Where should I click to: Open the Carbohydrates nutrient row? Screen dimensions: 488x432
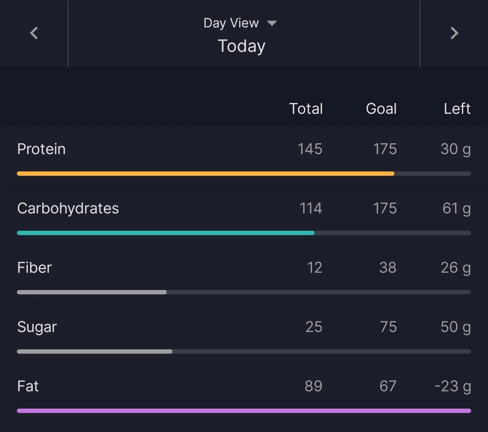(244, 215)
